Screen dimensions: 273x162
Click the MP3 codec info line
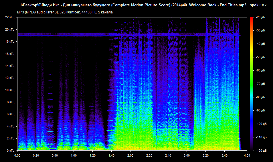tap(65, 12)
